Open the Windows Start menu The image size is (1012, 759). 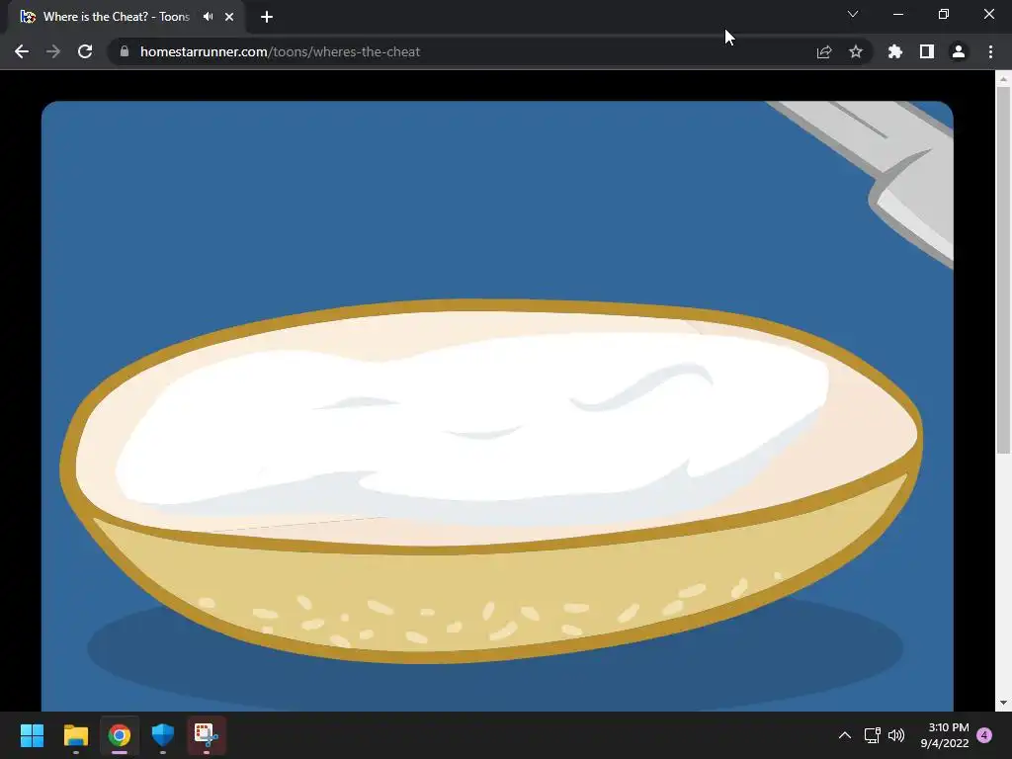pos(32,735)
